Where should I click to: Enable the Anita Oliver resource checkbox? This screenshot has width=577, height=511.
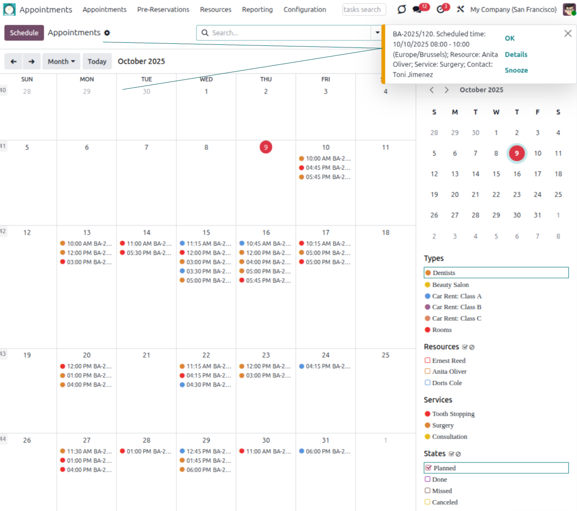(428, 371)
